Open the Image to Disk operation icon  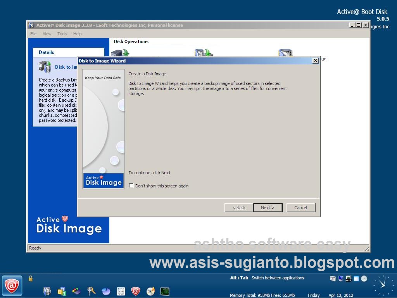pos(204,52)
